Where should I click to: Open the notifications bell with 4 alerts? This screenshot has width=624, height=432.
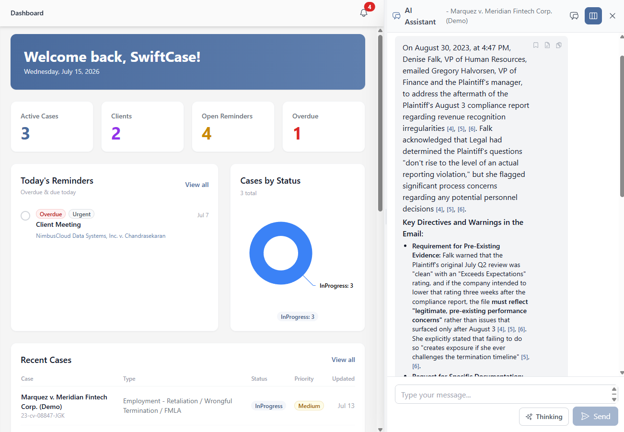(x=364, y=13)
